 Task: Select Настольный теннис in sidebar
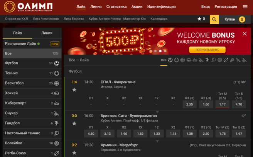pos(32,133)
